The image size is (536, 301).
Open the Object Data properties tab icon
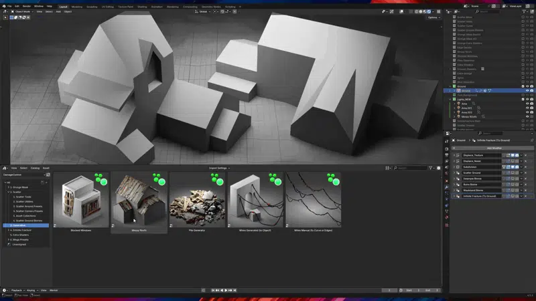pyautogui.click(x=447, y=211)
